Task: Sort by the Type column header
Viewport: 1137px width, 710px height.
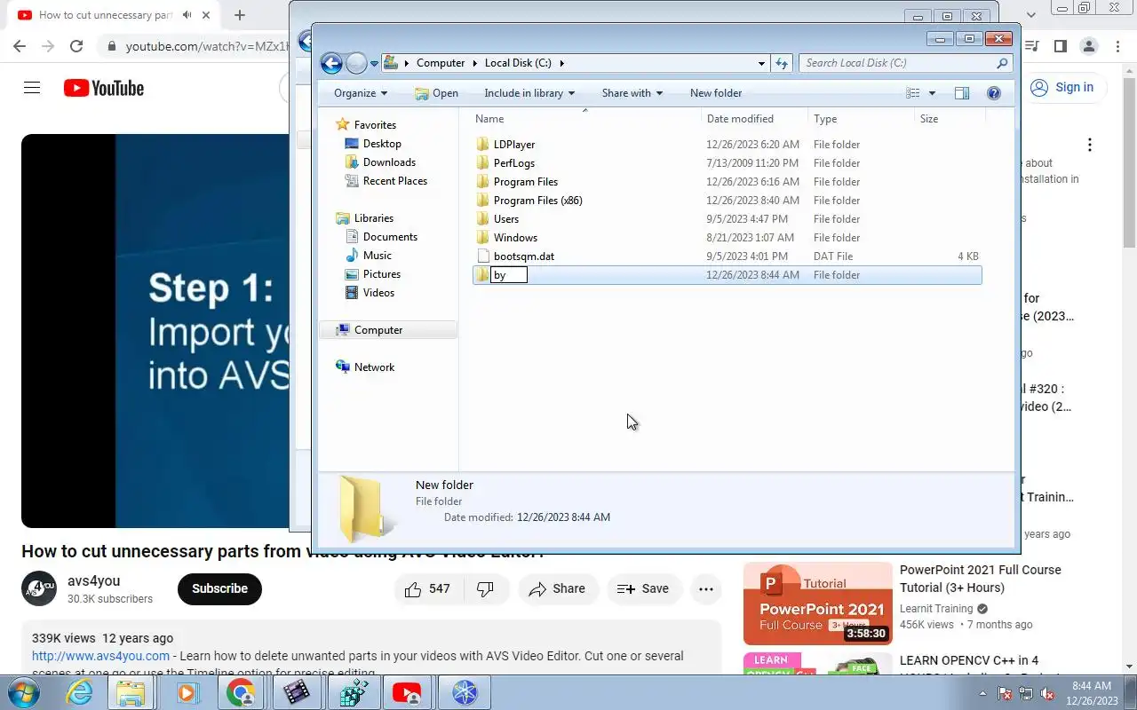Action: coord(861,119)
